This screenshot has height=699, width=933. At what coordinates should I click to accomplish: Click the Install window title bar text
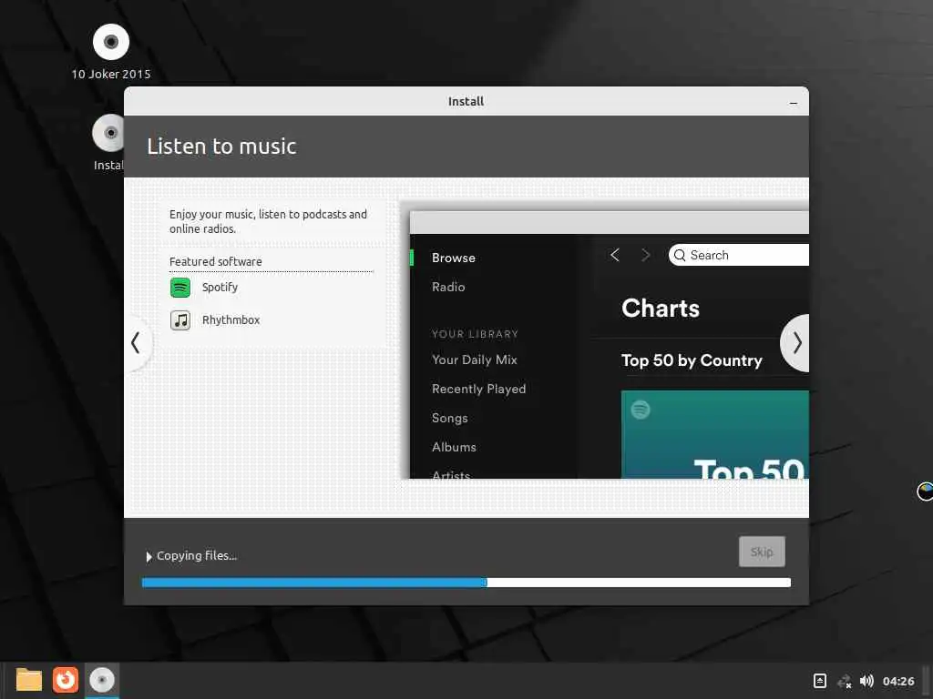466,102
